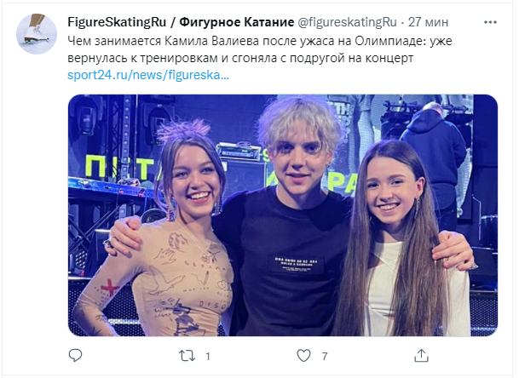Click the second line of tweet text
This screenshot has height=378, width=519.
(240, 58)
